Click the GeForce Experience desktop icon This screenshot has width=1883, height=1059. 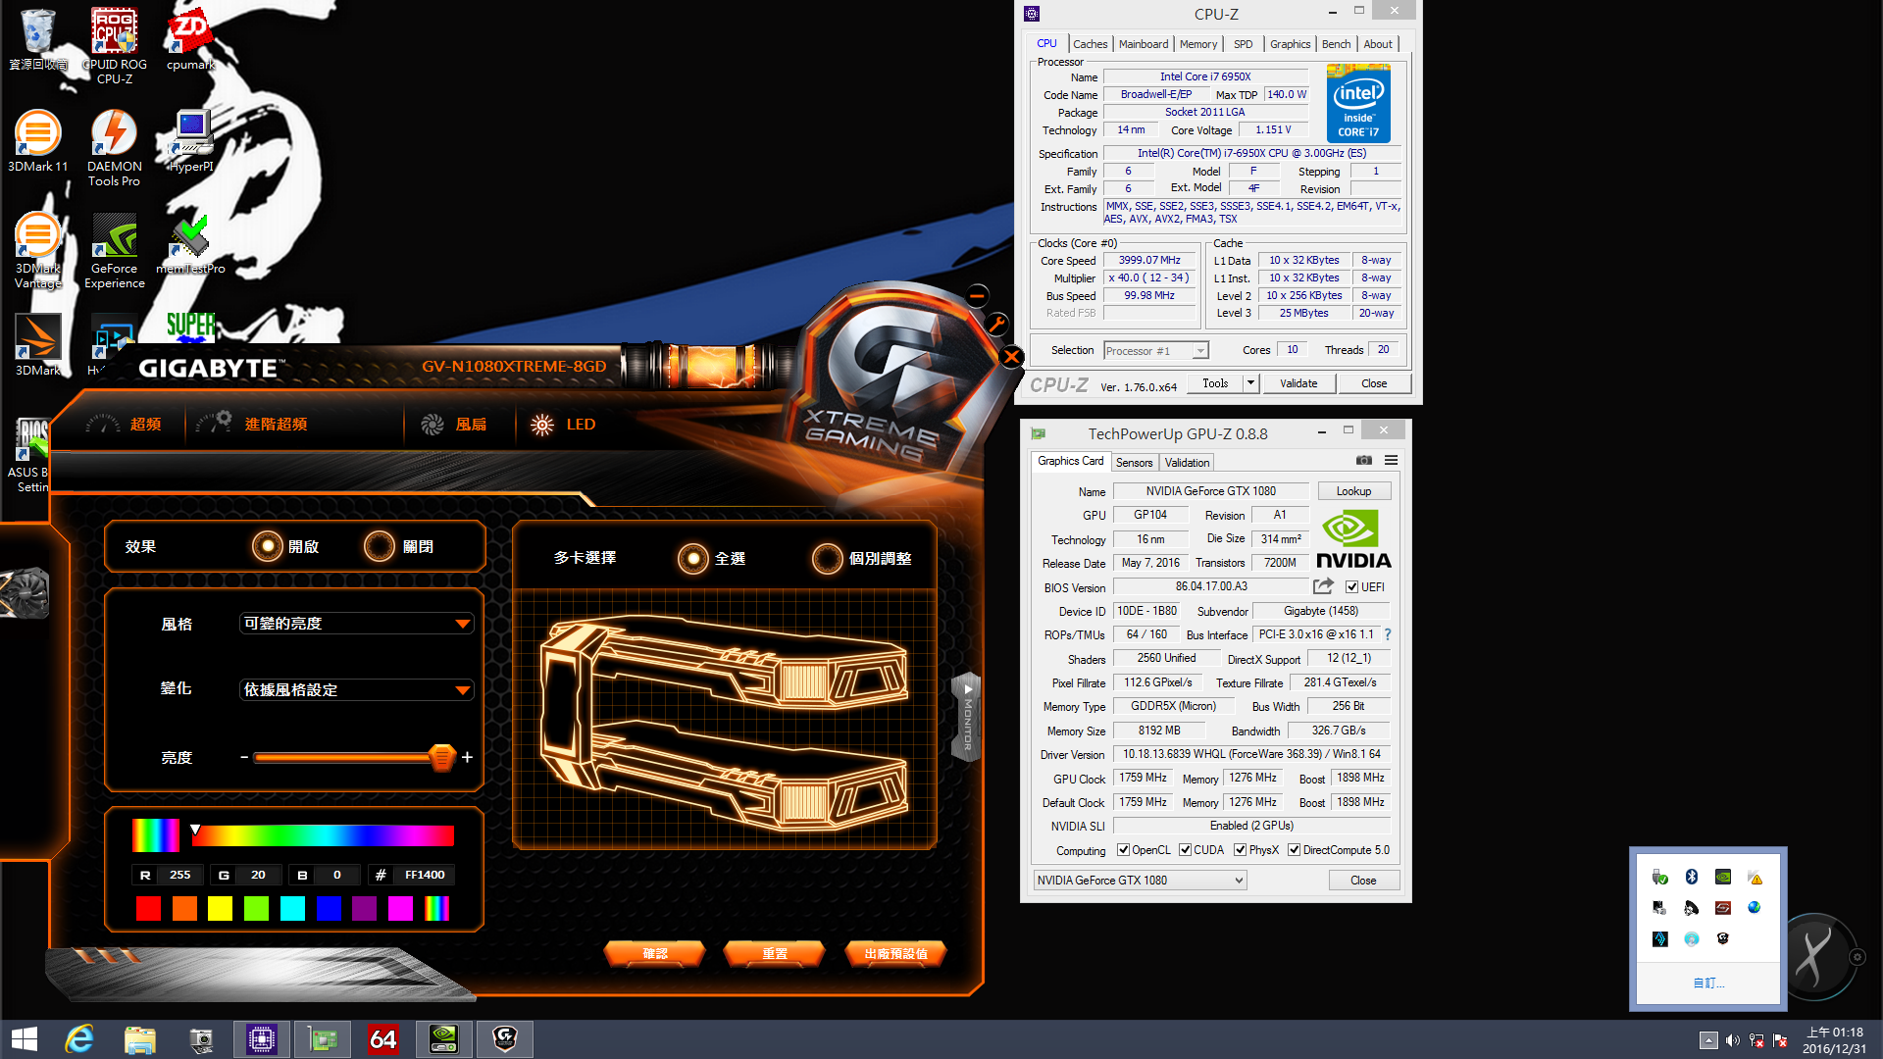tap(114, 251)
